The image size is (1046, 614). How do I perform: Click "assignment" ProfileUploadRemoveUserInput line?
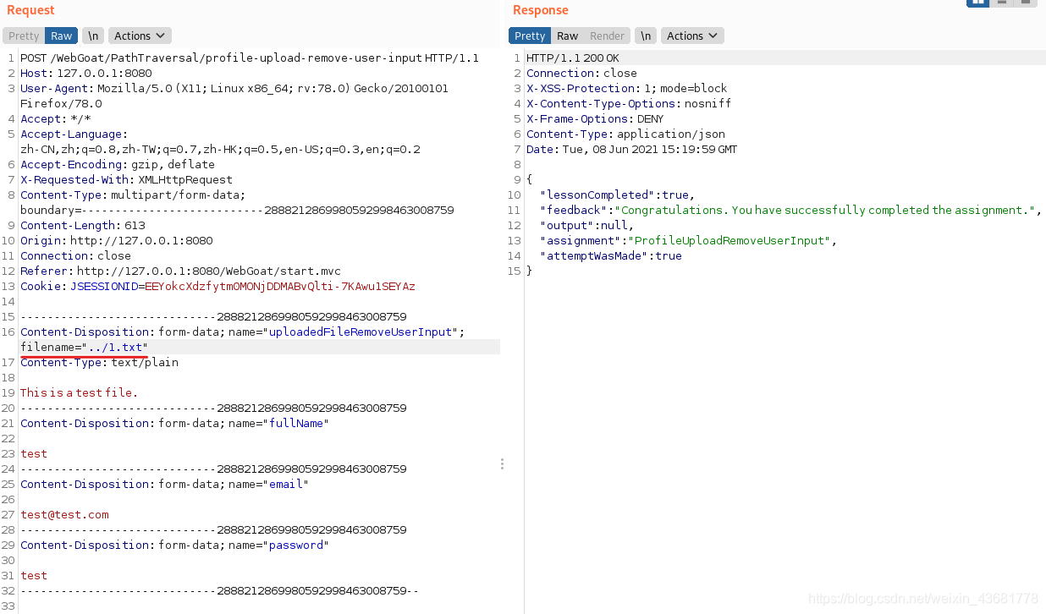688,240
